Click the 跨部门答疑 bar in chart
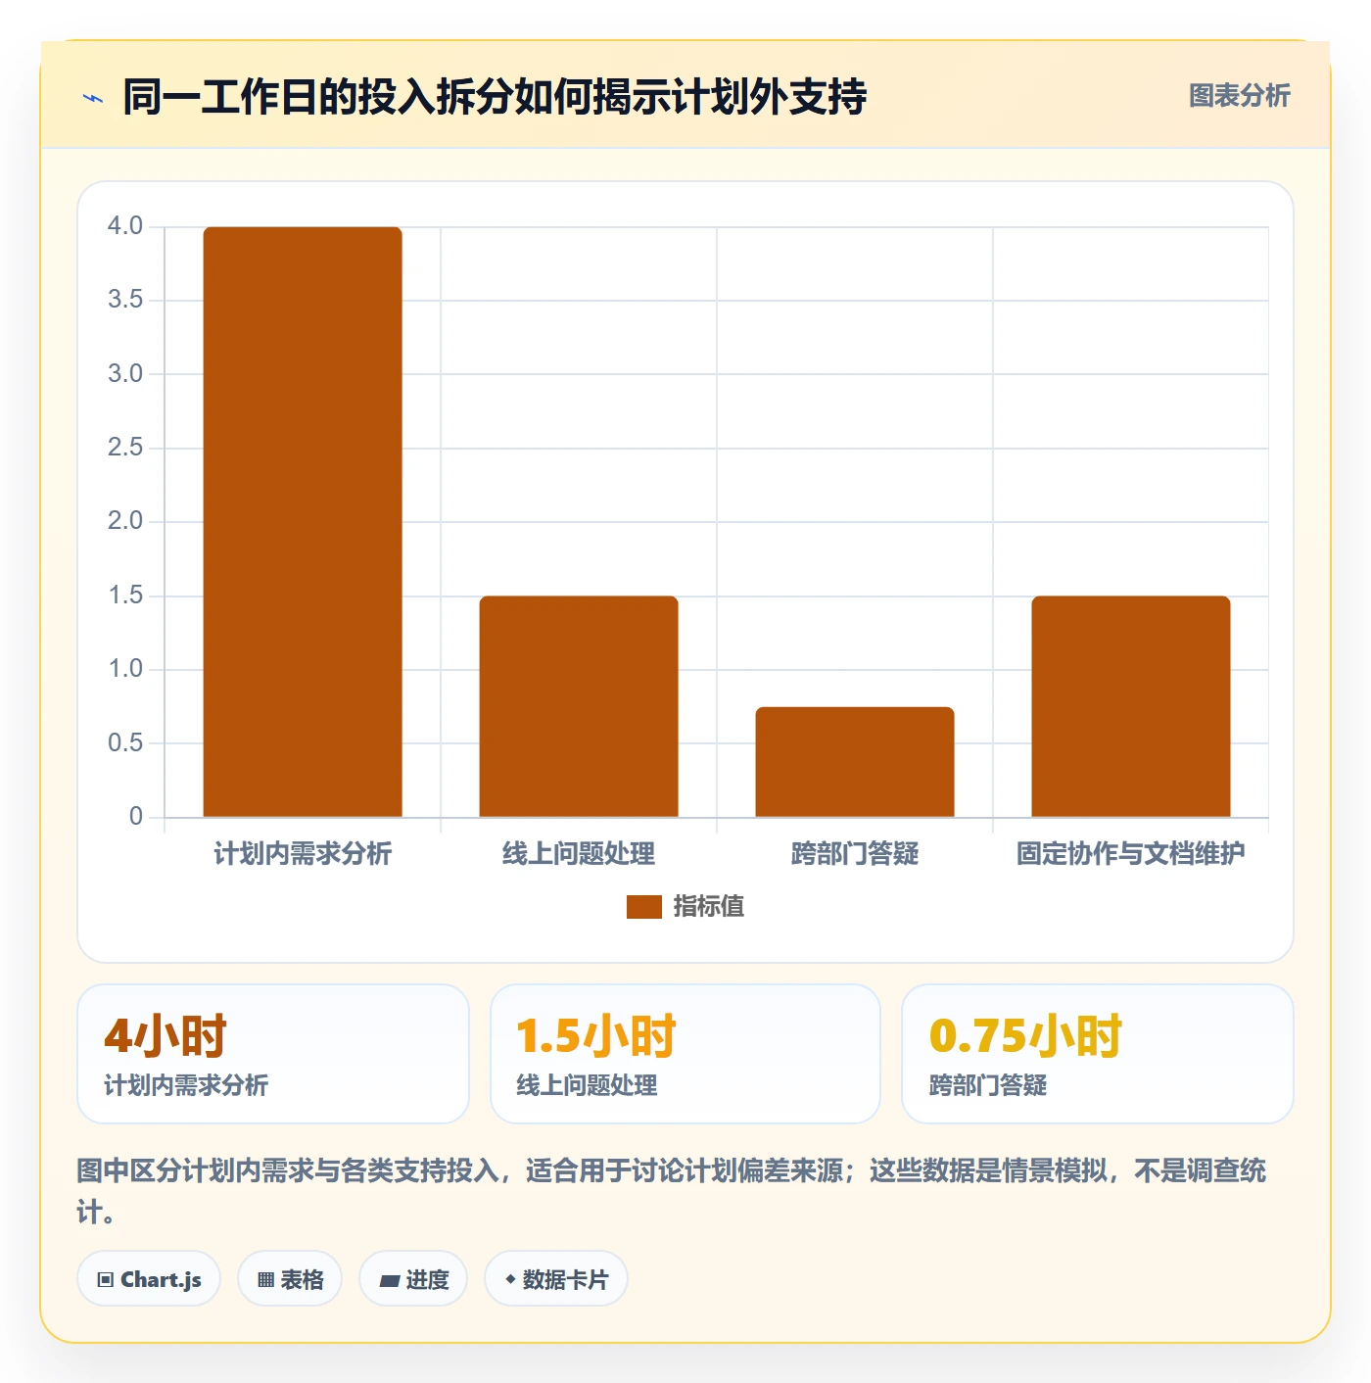Image resolution: width=1371 pixels, height=1383 pixels. pyautogui.click(x=855, y=762)
